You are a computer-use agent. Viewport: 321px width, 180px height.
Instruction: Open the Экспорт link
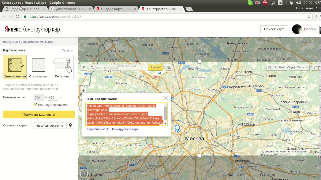[x=68, y=50]
